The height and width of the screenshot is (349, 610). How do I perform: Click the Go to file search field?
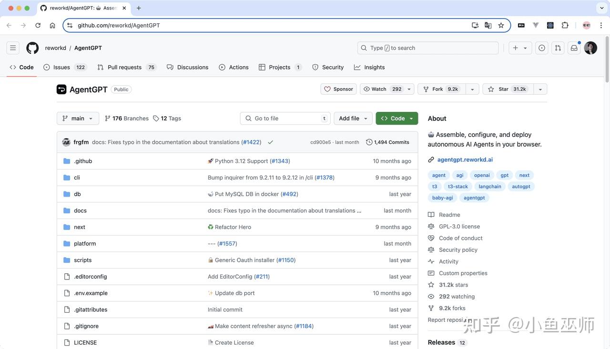tap(285, 119)
